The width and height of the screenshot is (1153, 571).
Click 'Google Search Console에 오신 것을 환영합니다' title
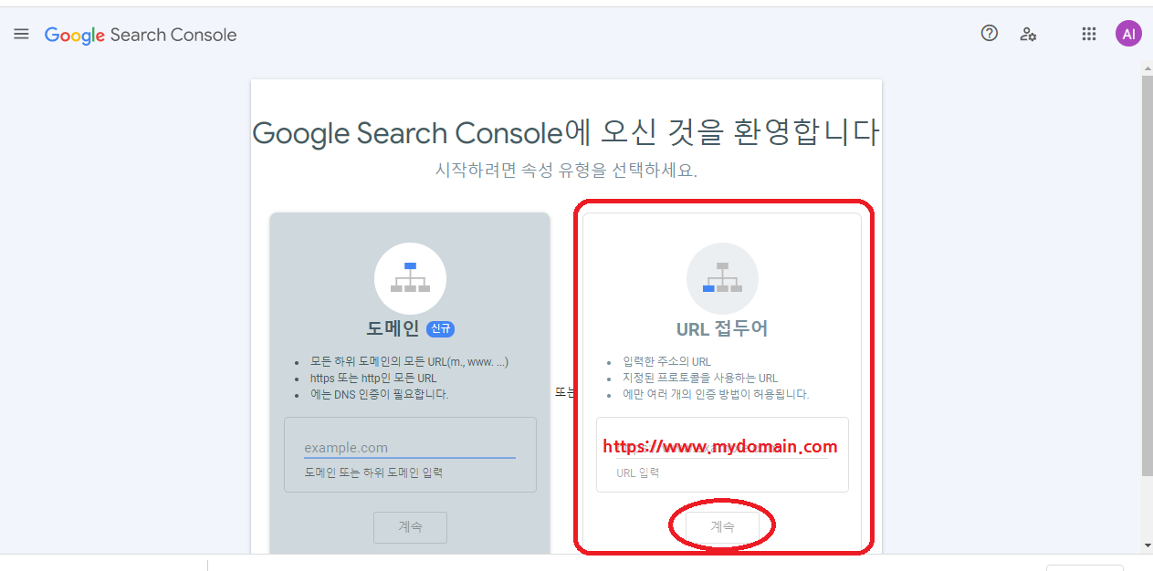click(x=566, y=133)
